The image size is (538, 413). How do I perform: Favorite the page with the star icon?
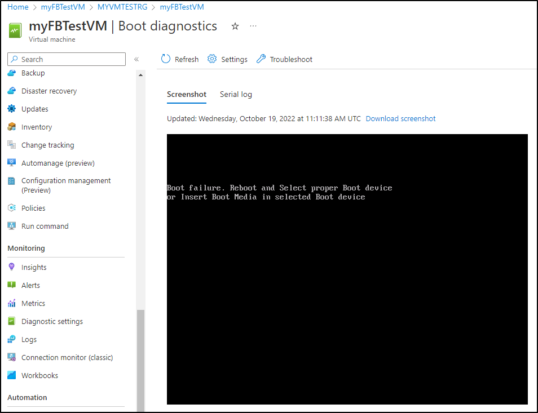pos(235,26)
